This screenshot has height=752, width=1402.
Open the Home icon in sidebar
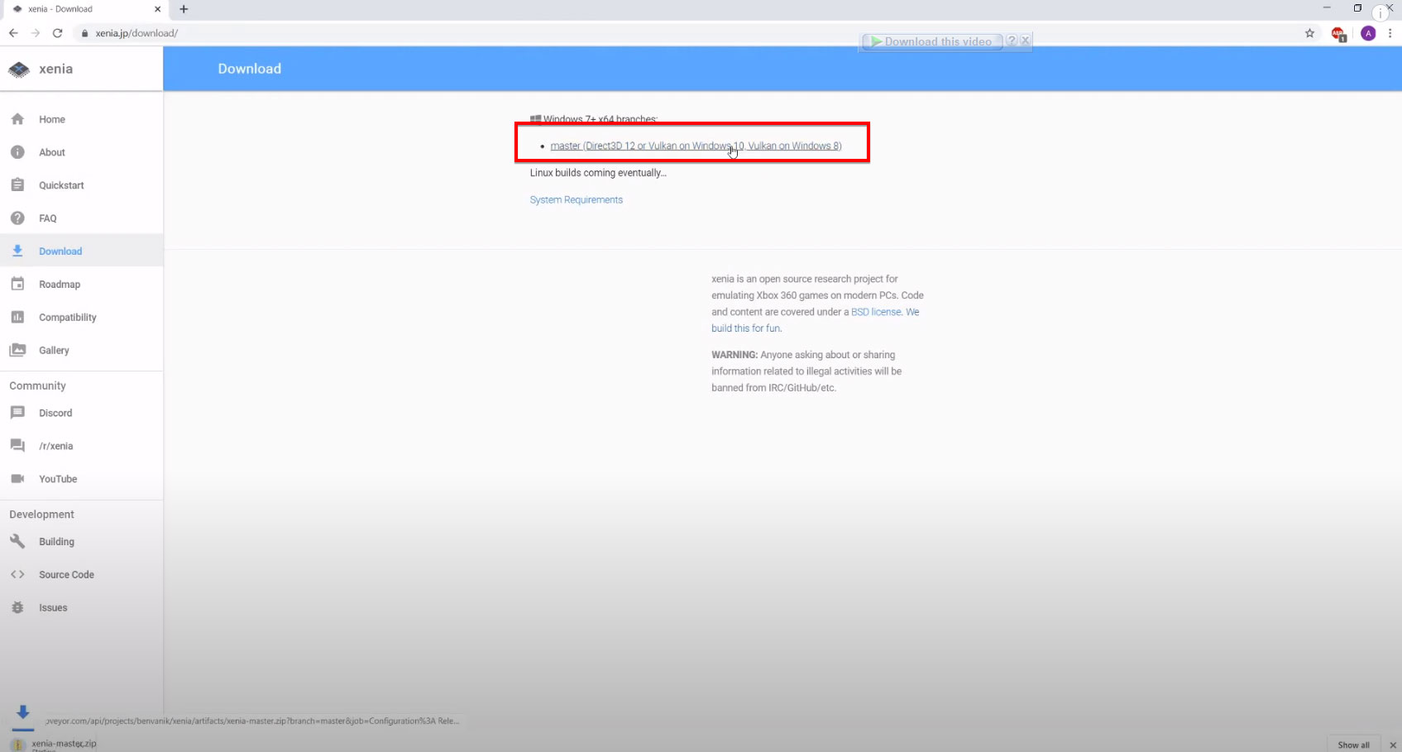(x=17, y=119)
